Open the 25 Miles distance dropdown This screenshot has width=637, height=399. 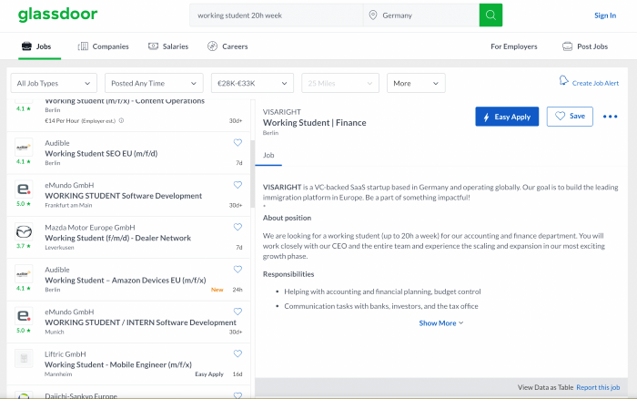[340, 83]
